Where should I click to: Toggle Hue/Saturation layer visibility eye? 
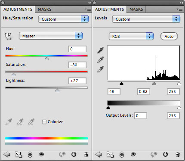point(42,155)
